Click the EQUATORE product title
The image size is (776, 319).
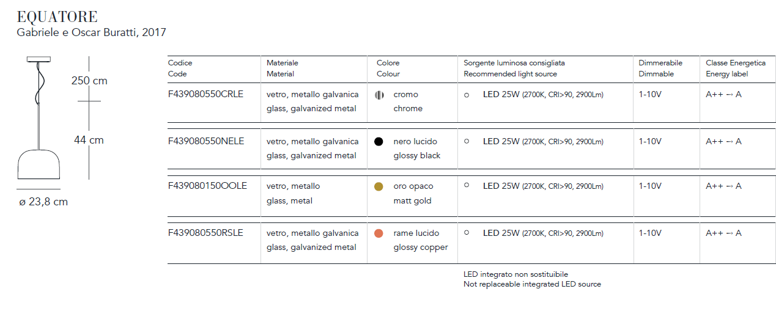57,17
